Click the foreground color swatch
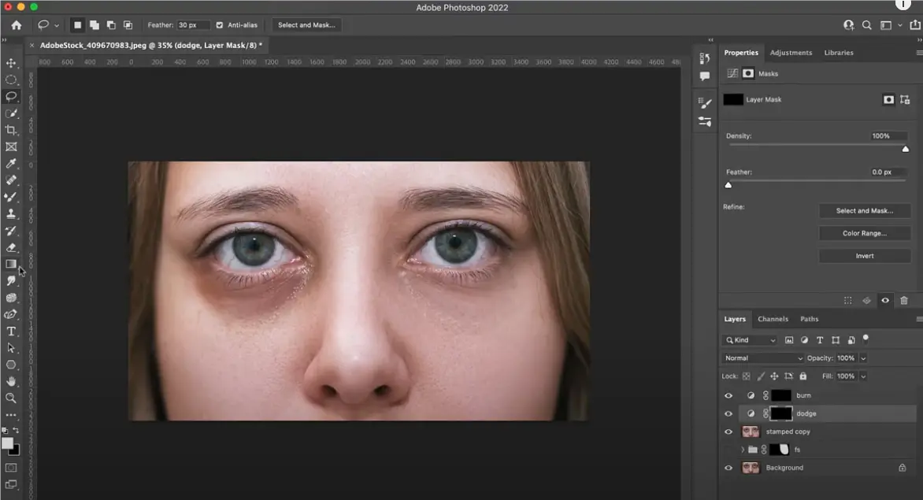 pos(7,443)
